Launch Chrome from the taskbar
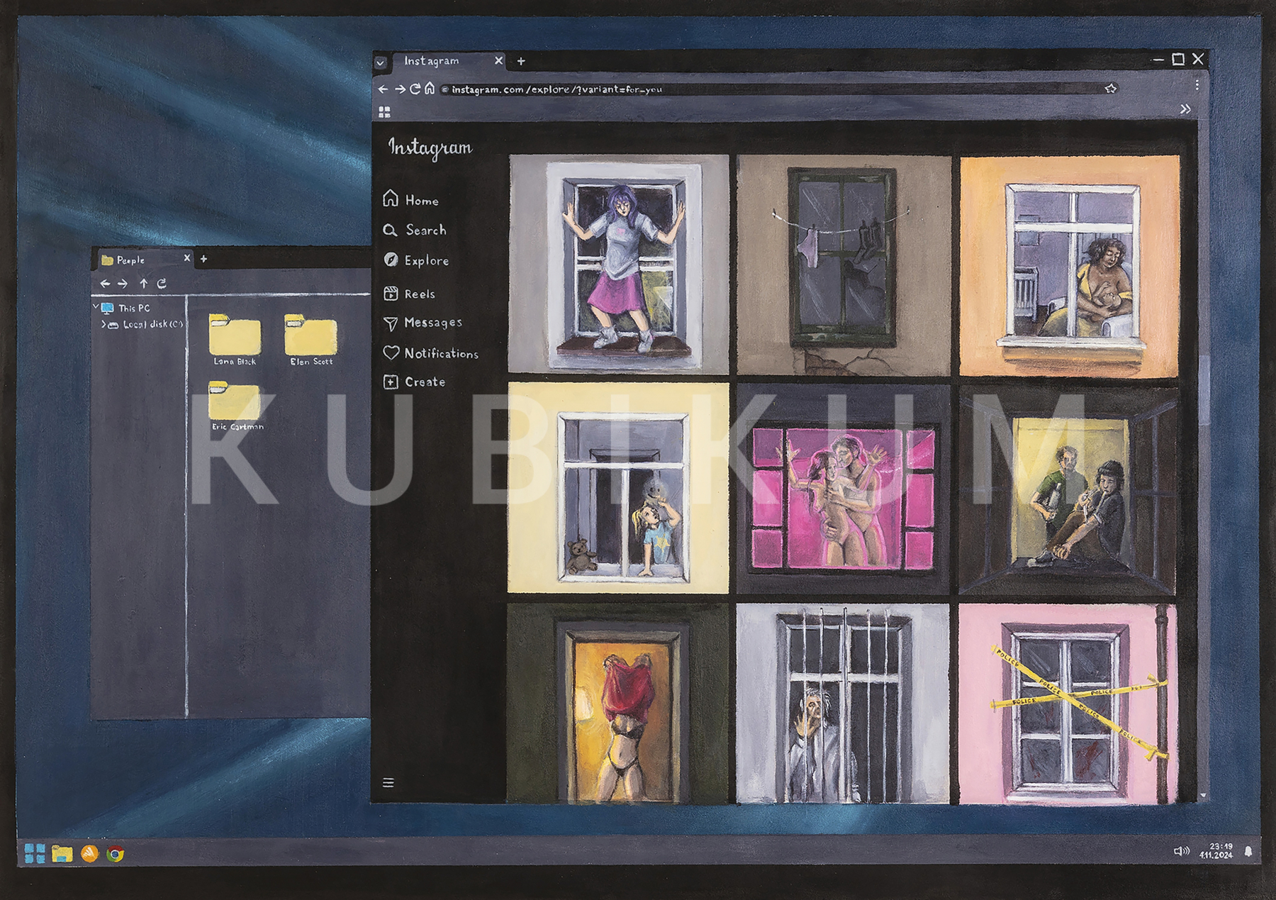The height and width of the screenshot is (900, 1276). 116,854
